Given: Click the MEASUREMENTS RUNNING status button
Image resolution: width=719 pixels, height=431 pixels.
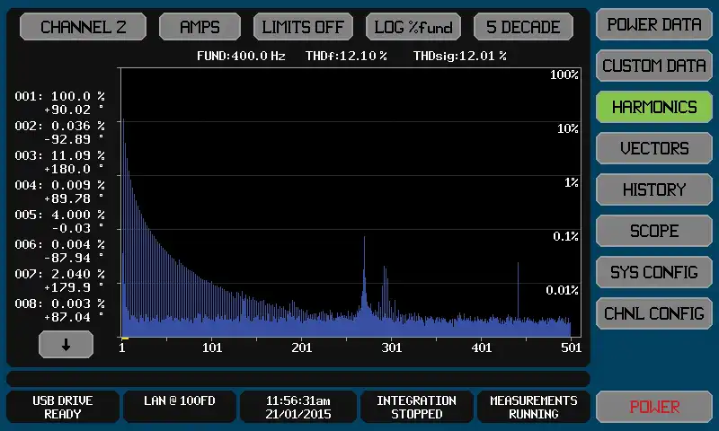Looking at the screenshot, I should [533, 407].
